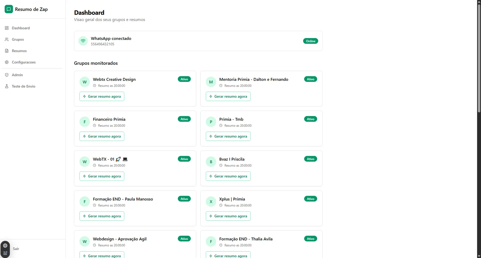The width and height of the screenshot is (481, 258).
Task: Click Gerar resumo agora for Xplus | Primia
Action: coord(228,216)
